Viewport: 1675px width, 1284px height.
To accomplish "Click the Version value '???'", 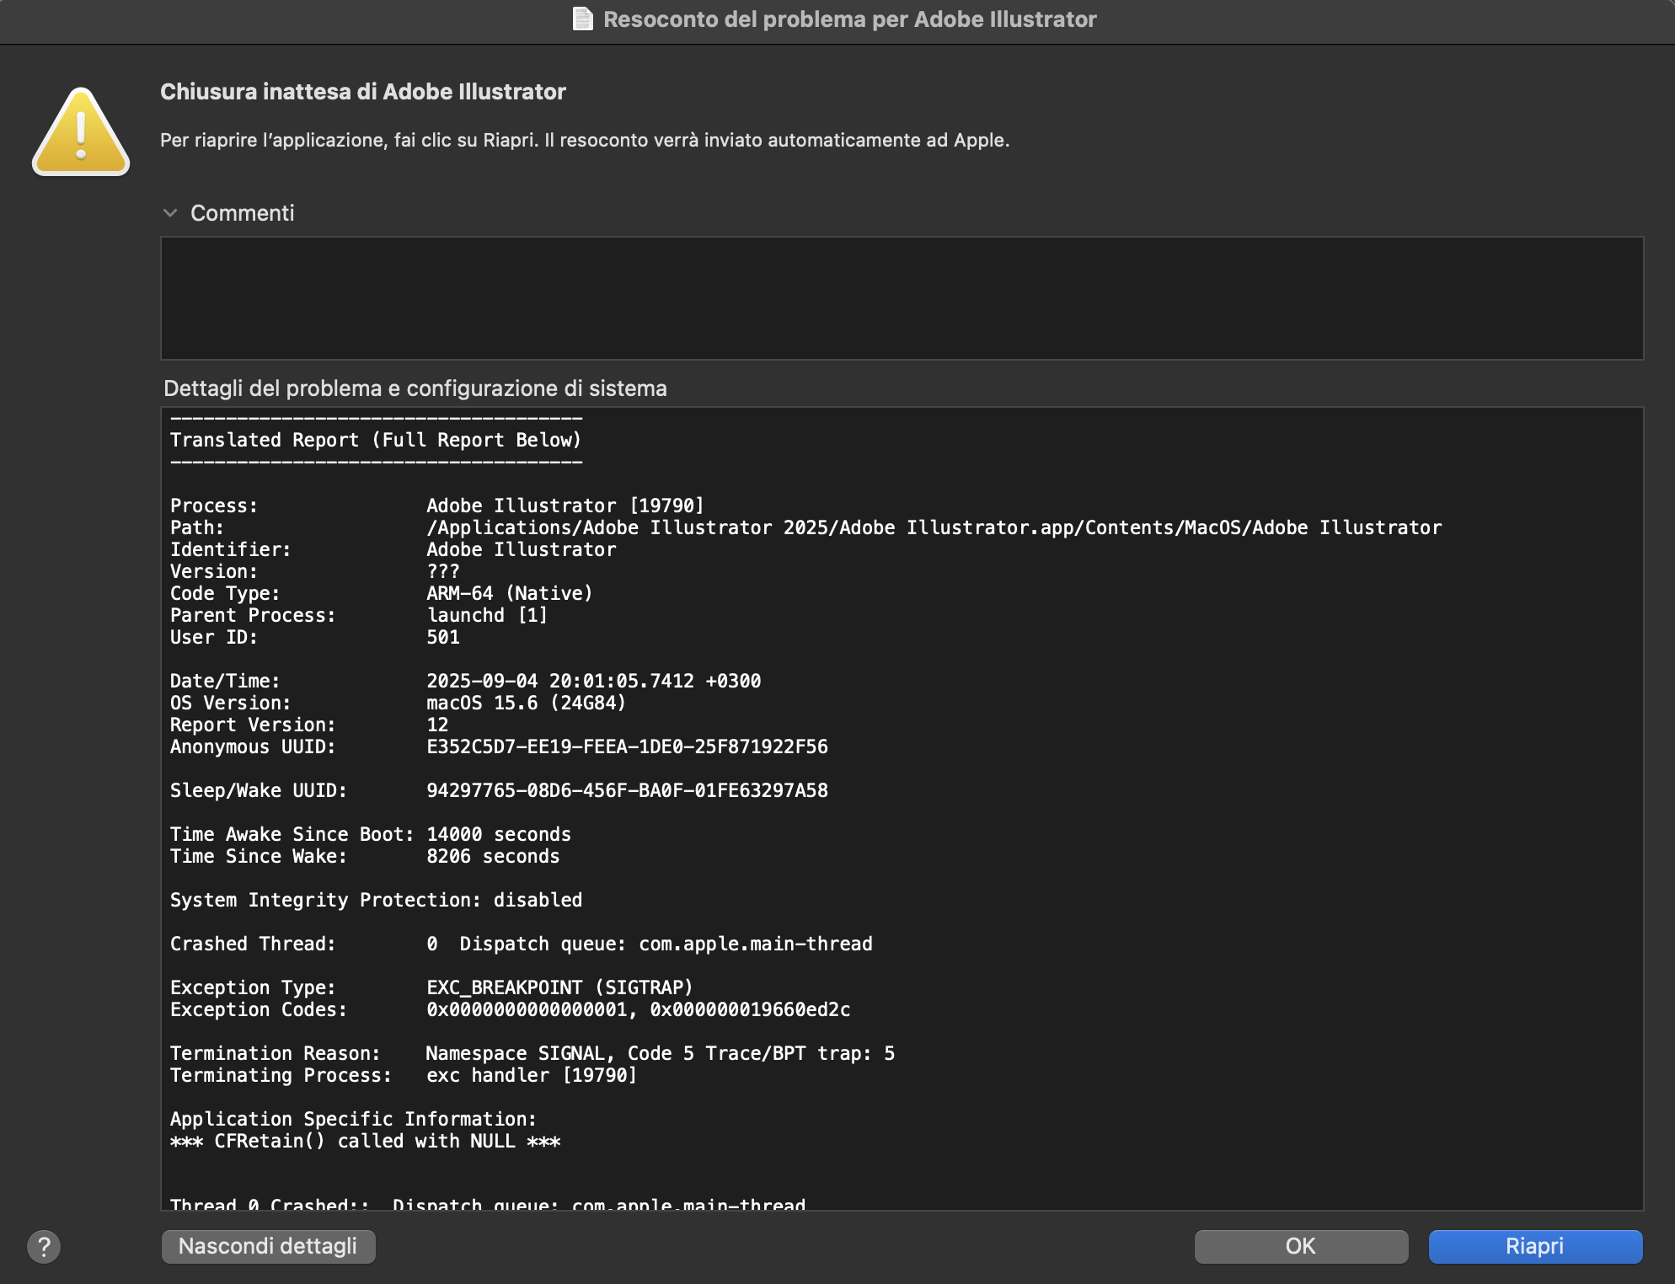I will 443,571.
